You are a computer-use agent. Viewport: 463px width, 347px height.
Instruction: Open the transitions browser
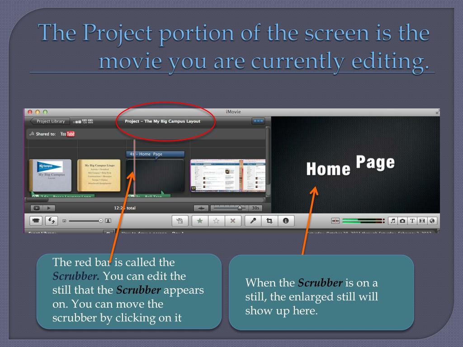pyautogui.click(x=422, y=220)
